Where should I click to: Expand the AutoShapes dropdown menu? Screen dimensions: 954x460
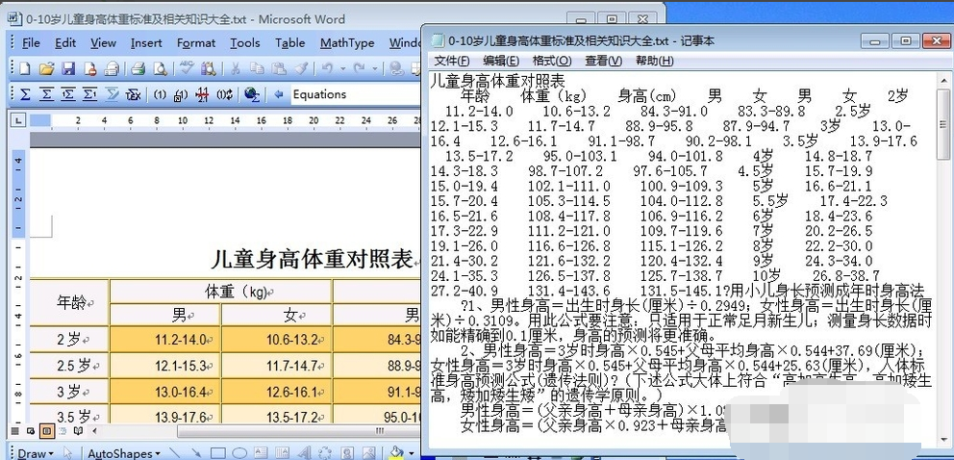tap(122, 452)
